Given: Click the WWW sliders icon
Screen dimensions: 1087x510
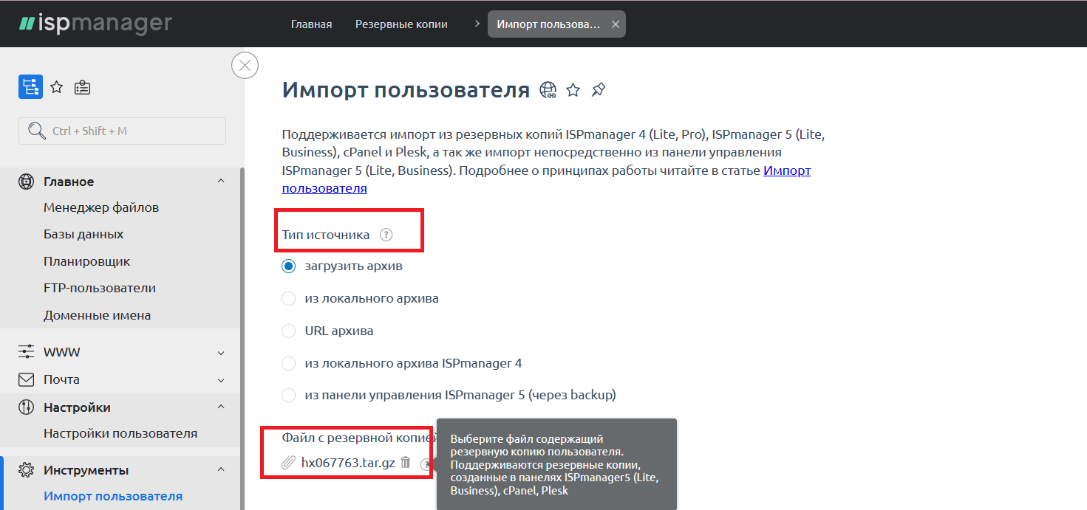Looking at the screenshot, I should coord(27,352).
